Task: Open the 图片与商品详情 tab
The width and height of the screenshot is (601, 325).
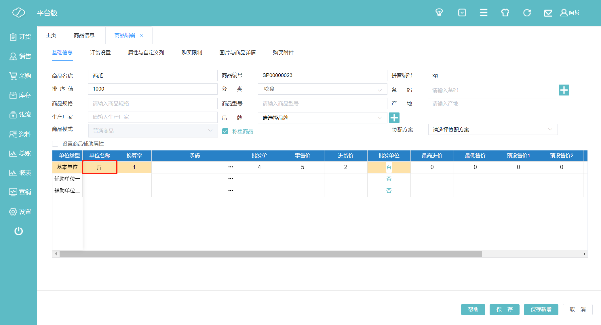Action: pos(237,53)
